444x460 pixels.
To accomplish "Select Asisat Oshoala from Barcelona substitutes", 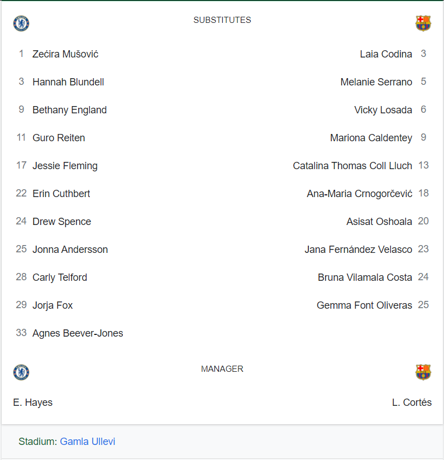I will 379,222.
